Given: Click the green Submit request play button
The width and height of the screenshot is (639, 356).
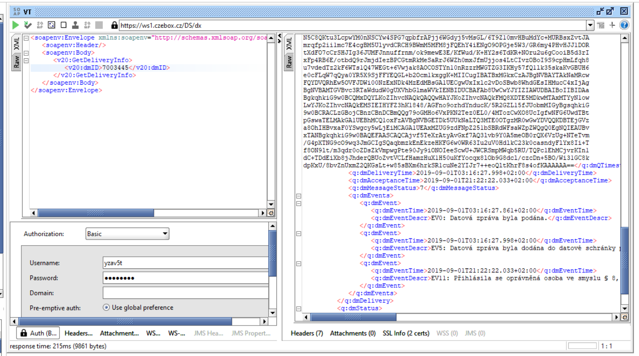Looking at the screenshot, I should [x=15, y=25].
